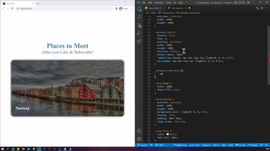Click the Windows taskbar search icon
The width and height of the screenshot is (270, 151).
point(8,149)
